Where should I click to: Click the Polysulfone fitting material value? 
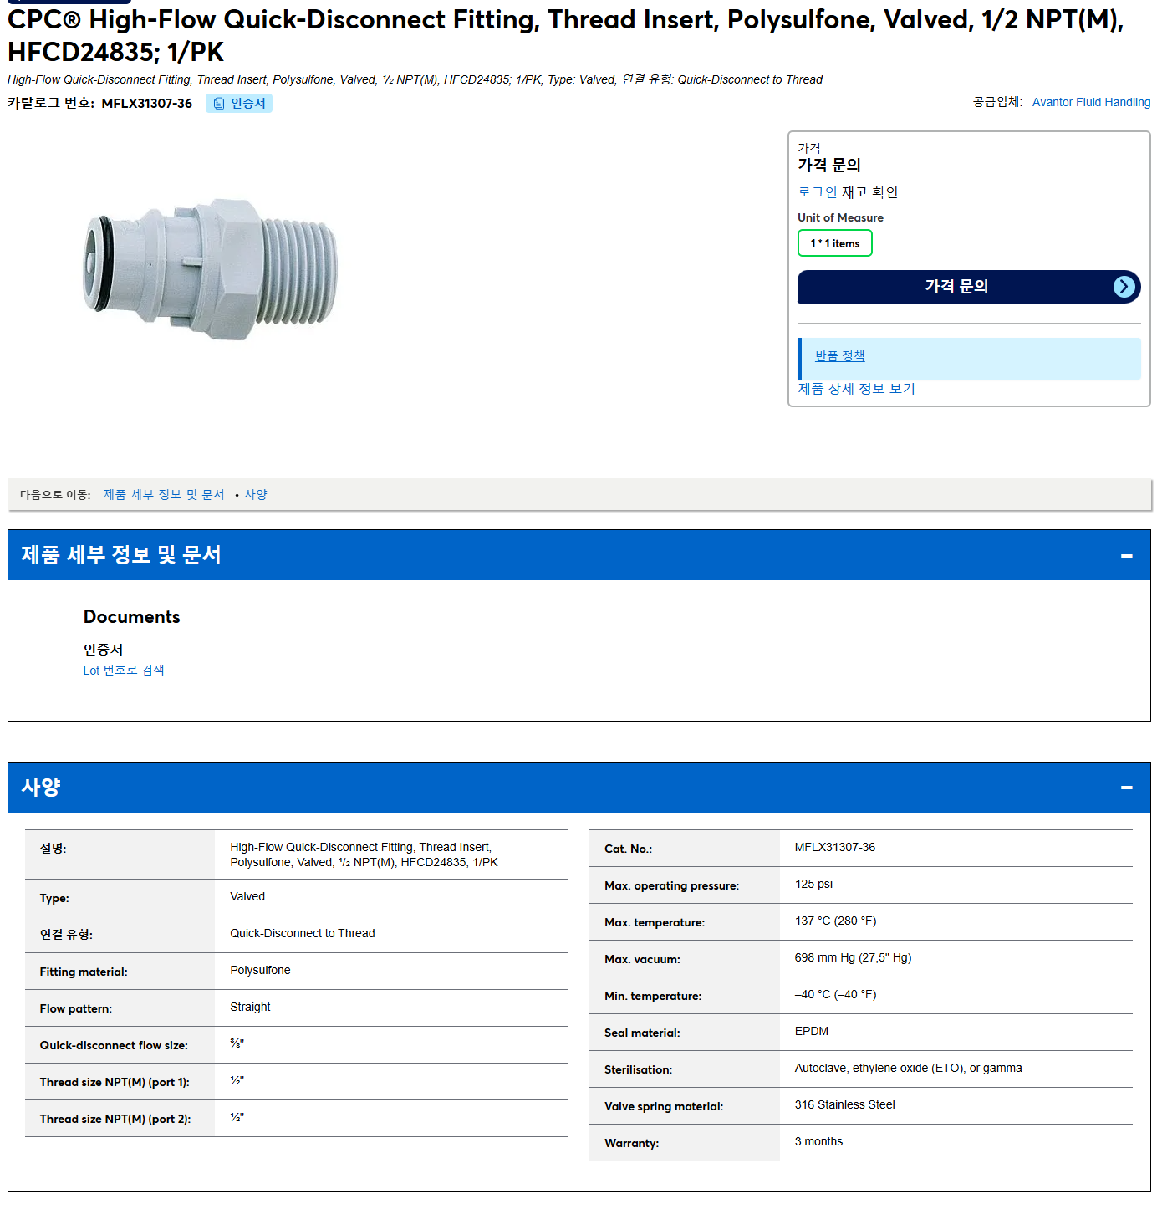260,971
